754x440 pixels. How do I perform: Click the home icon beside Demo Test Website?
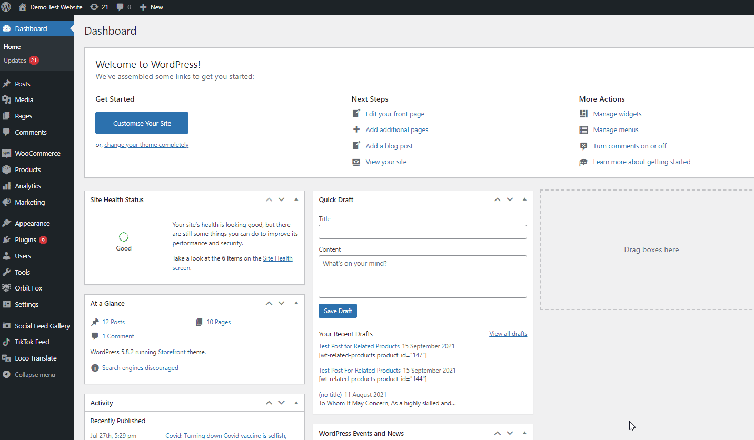[23, 7]
